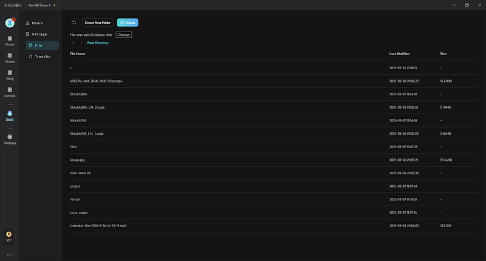Open the BlockABBA folder row
This screenshot has height=261, width=486.
click(x=274, y=94)
